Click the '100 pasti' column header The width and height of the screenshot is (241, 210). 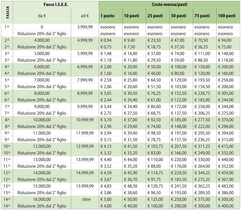228,15
